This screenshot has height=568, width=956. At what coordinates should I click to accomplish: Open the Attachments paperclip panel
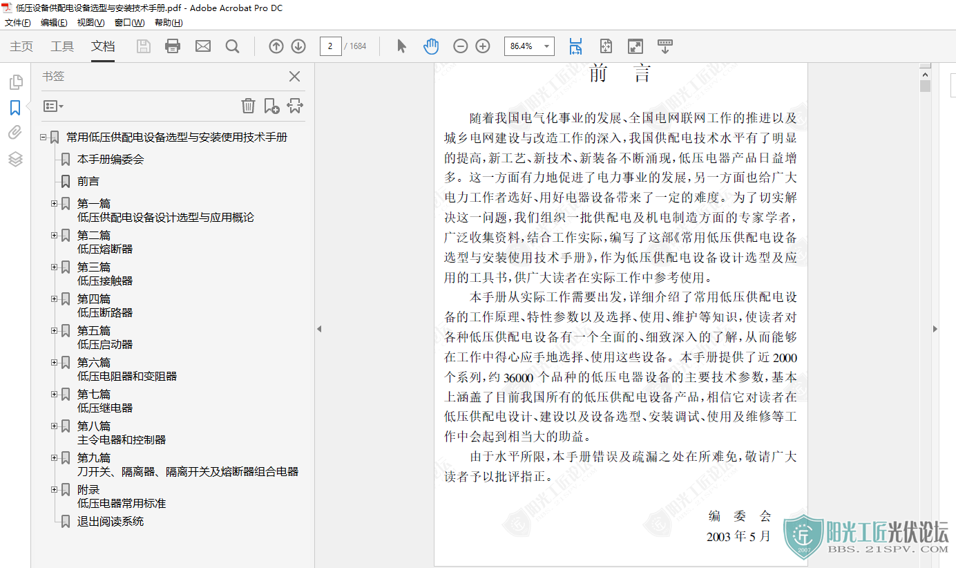tap(15, 133)
